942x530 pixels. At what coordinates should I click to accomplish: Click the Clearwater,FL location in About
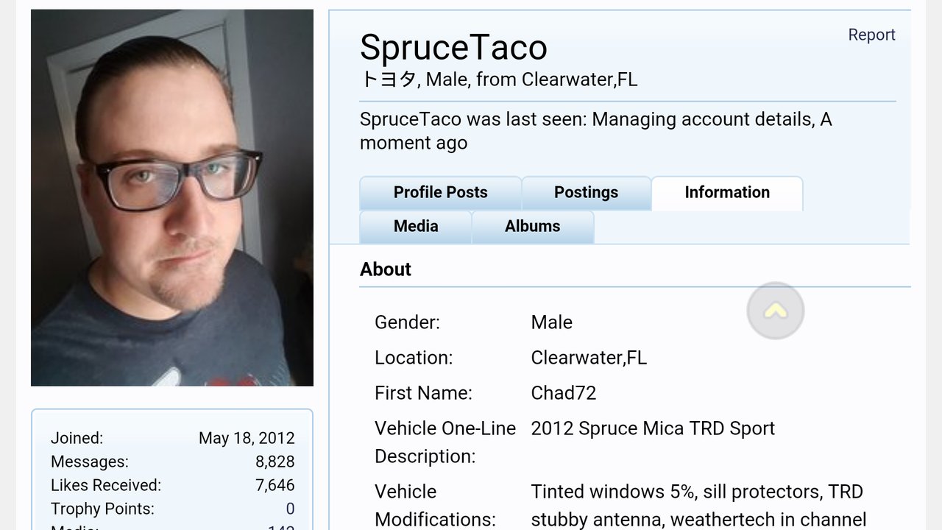(x=589, y=358)
